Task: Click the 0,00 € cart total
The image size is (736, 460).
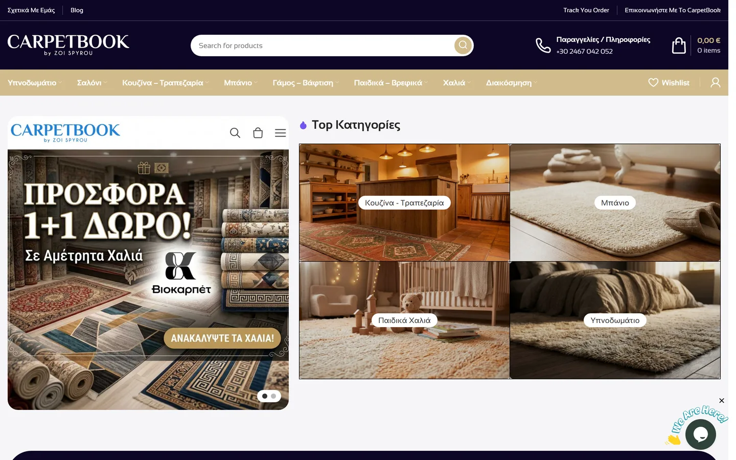Action: click(709, 40)
